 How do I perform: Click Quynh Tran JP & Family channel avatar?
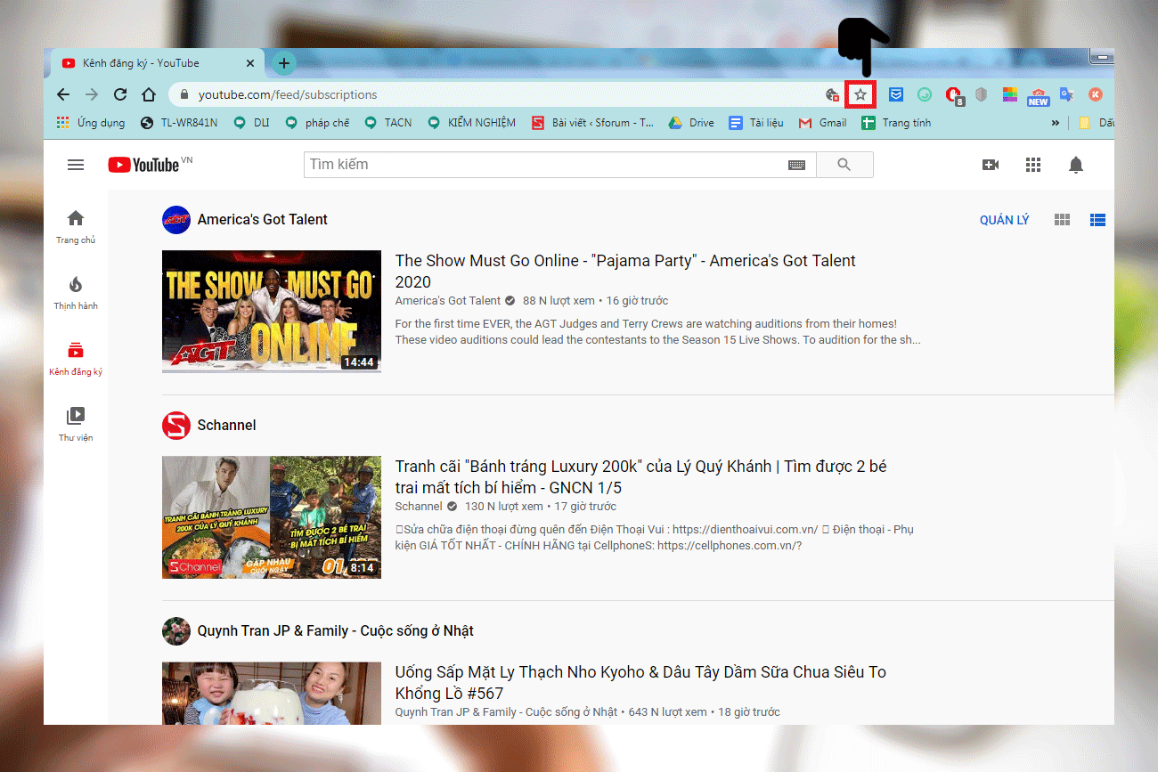click(x=176, y=631)
